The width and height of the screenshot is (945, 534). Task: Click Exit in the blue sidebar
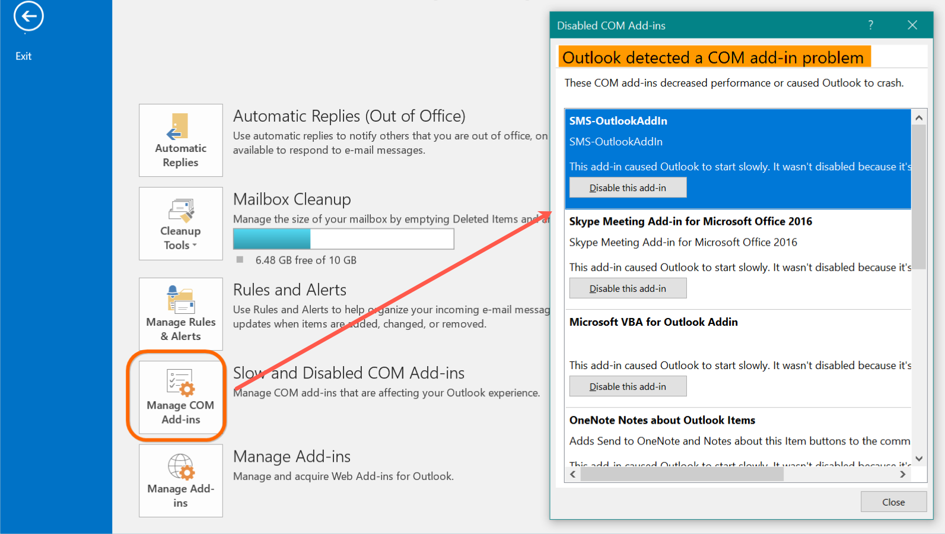(x=24, y=56)
